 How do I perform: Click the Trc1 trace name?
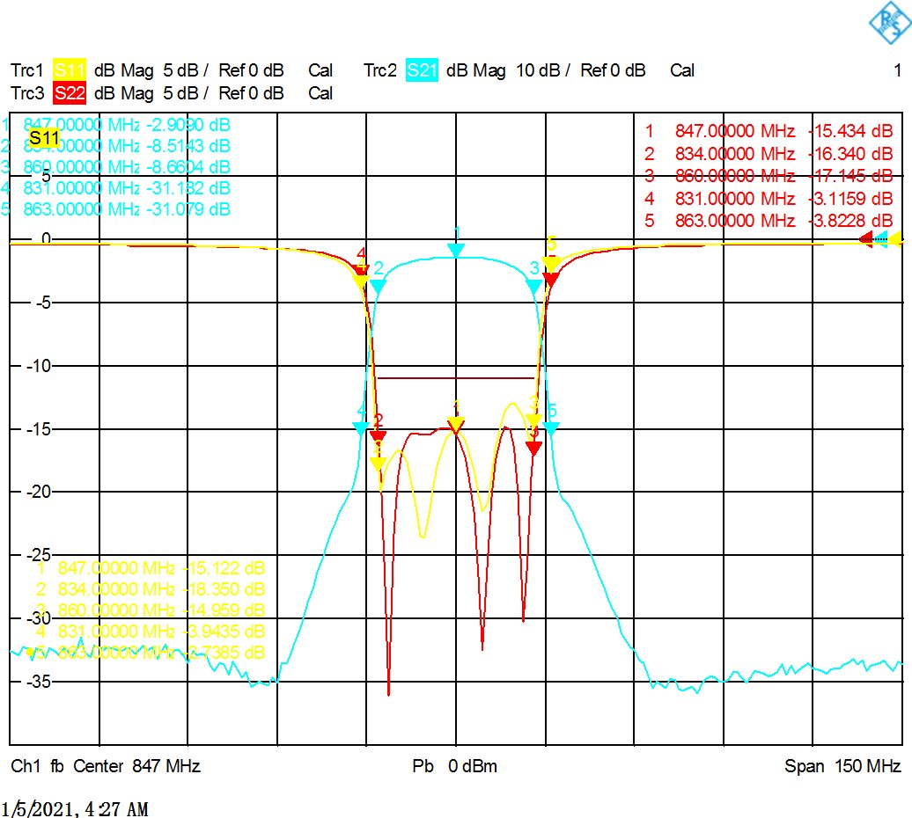pyautogui.click(x=27, y=70)
